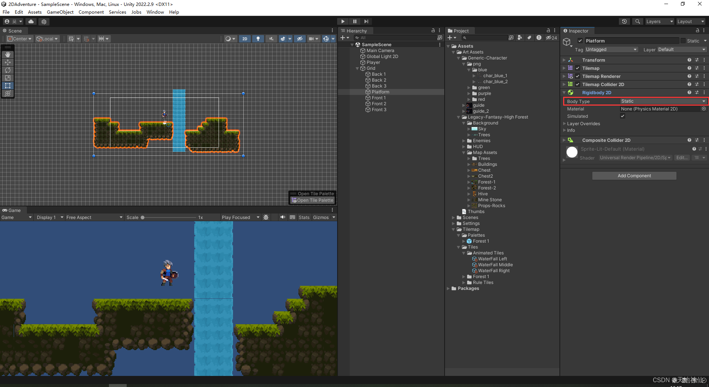Search by type icon in Project
Image resolution: width=709 pixels, height=387 pixels.
[520, 38]
